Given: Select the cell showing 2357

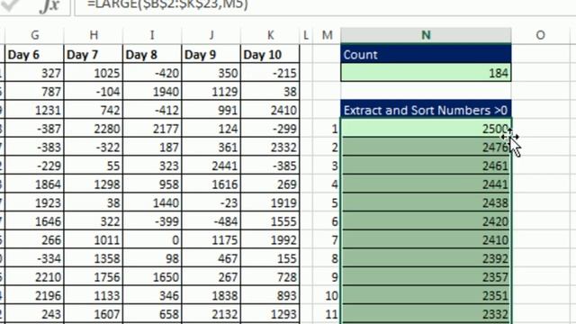Looking at the screenshot, I should (426, 277).
